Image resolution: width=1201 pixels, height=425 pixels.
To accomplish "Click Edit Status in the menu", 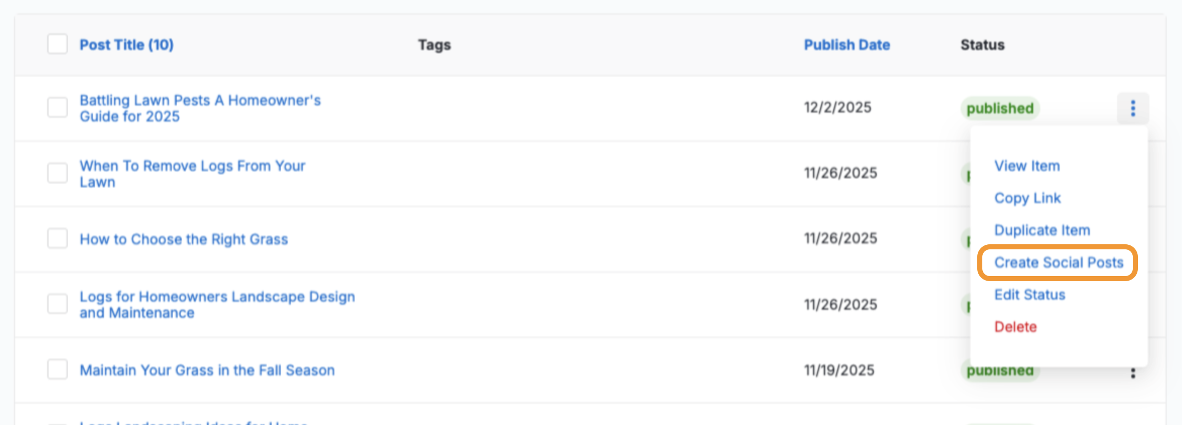I will tap(1029, 295).
